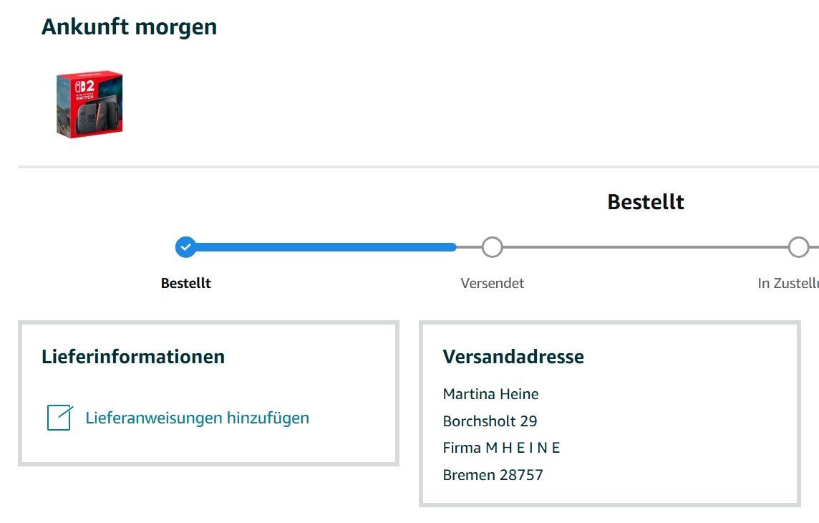Click the horizontal divider below product image
Image resolution: width=819 pixels, height=523 pixels.
click(415, 167)
